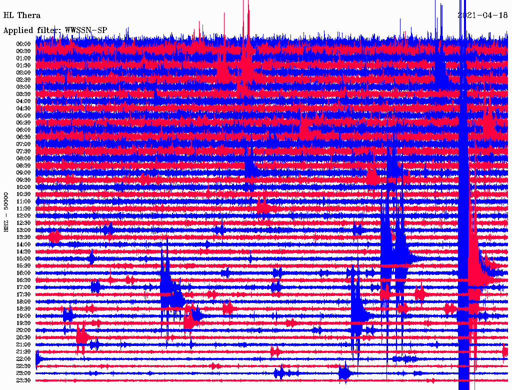Select the 21:00 time label
The width and height of the screenshot is (512, 390).
click(x=23, y=345)
